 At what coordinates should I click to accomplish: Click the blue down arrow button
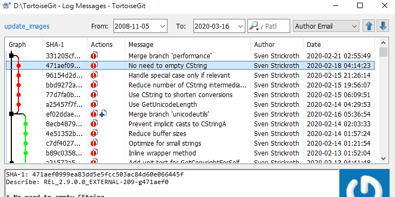coord(383,26)
